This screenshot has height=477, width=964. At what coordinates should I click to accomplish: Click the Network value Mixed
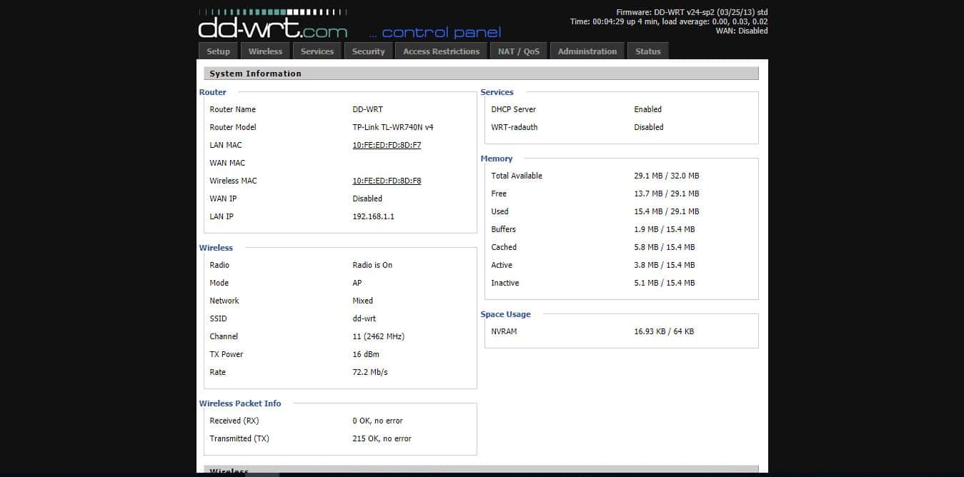tap(363, 301)
